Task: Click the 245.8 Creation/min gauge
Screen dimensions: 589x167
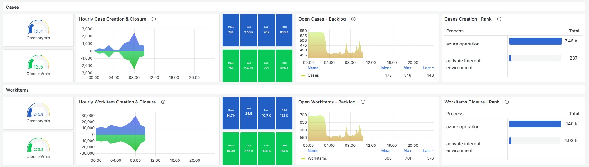Action: pos(38,113)
